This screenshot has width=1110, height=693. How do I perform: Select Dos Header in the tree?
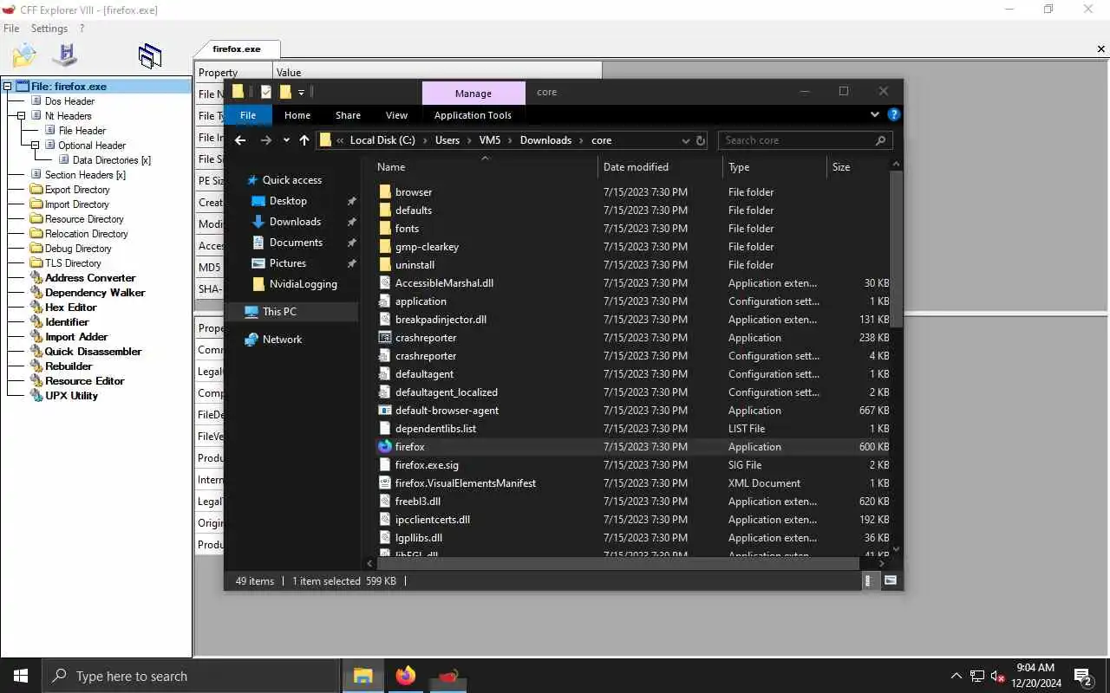[x=69, y=101]
